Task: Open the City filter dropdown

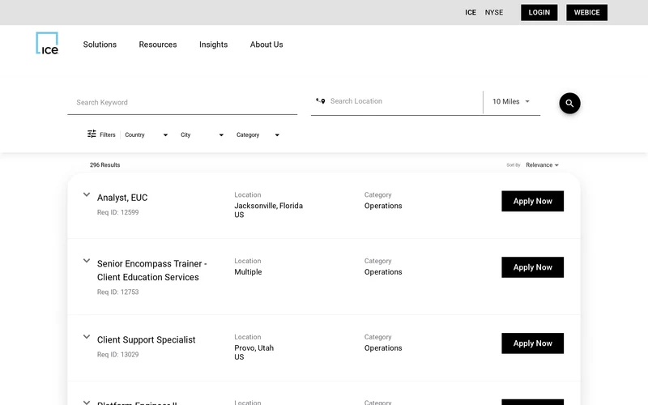Action: pos(202,134)
